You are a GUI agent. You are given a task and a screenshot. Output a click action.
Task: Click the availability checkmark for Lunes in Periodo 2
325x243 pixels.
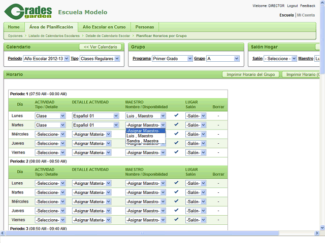176,183
